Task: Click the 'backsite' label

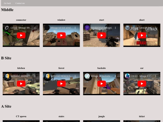Action: pos(101,68)
